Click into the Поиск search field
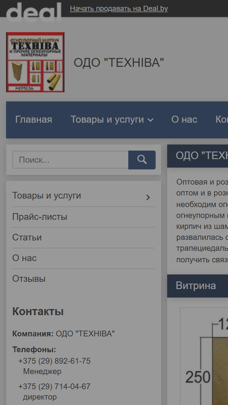Image resolution: width=228 pixels, height=405 pixels. click(x=70, y=160)
